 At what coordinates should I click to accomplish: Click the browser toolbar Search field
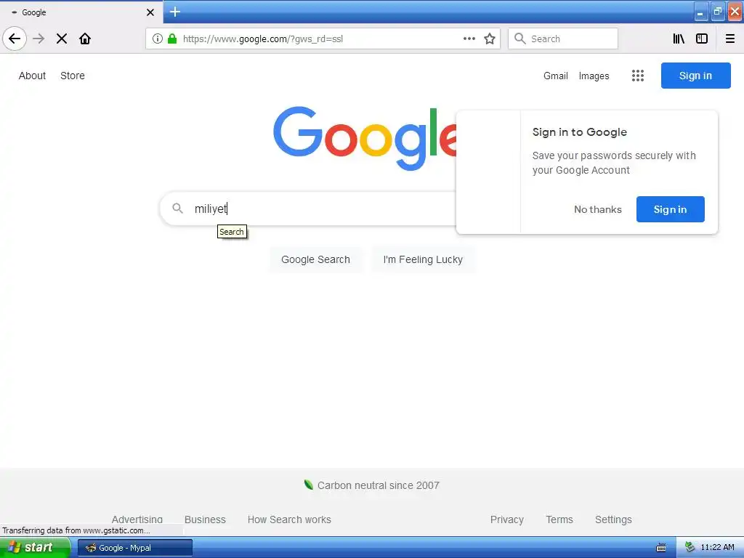[563, 39]
